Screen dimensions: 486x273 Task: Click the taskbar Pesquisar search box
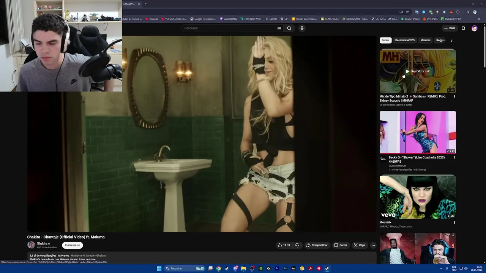click(x=185, y=268)
